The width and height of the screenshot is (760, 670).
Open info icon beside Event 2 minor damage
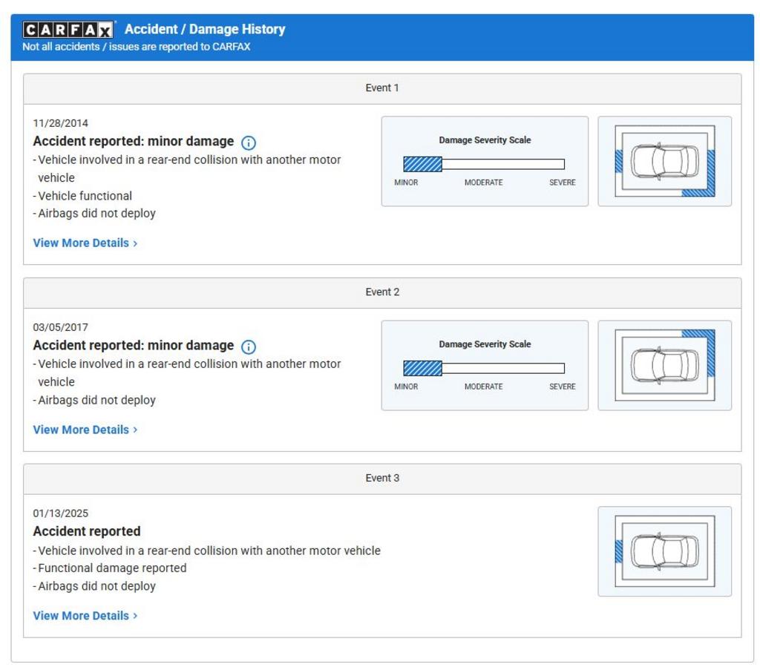click(249, 347)
